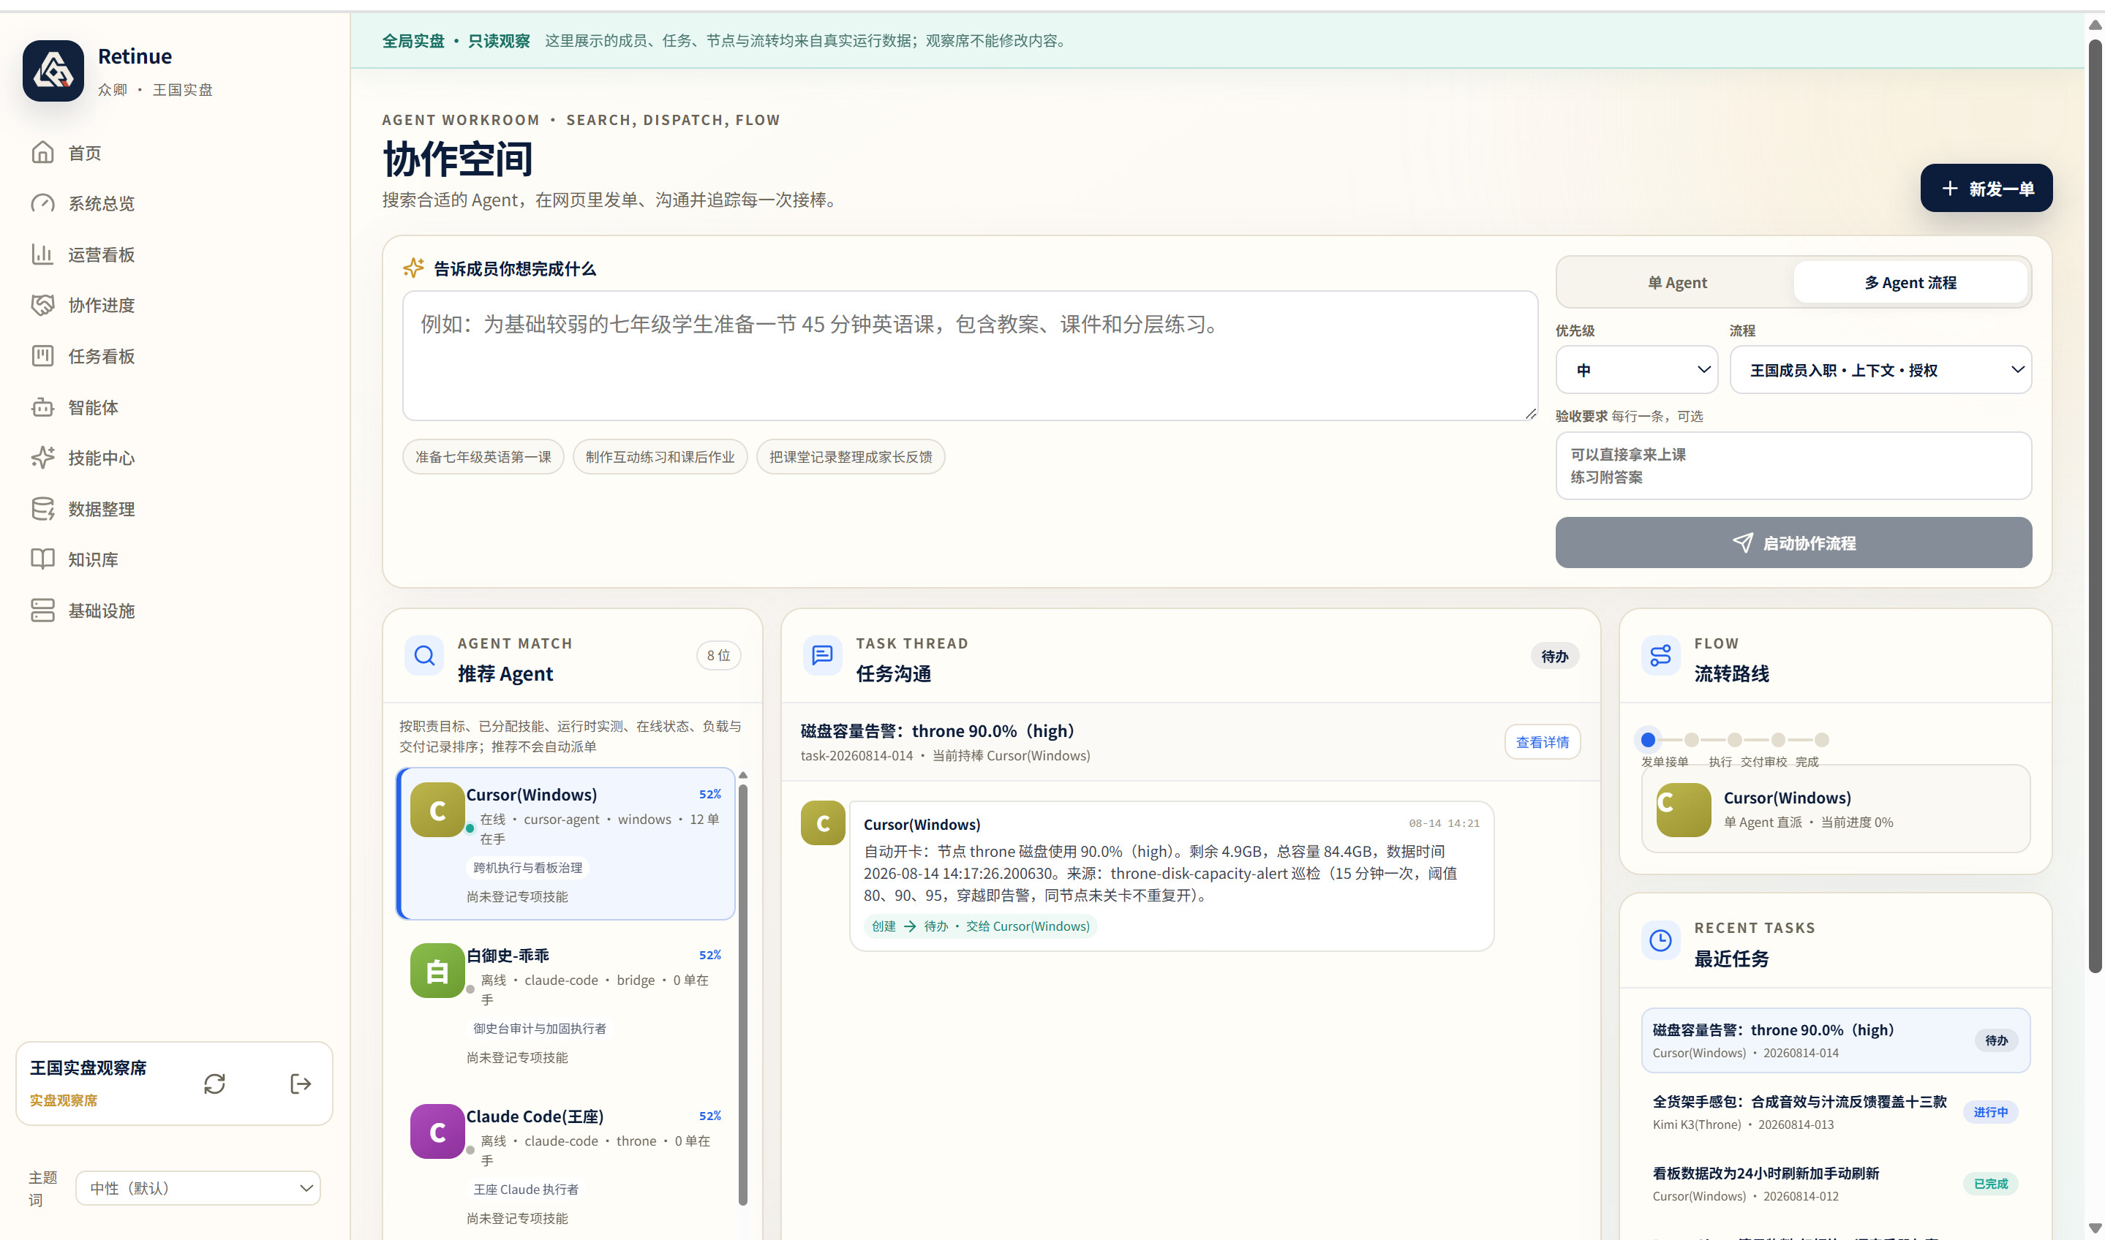Viewport: 2105px width, 1240px height.
Task: Switch to 单 Agent mode
Action: click(1676, 282)
